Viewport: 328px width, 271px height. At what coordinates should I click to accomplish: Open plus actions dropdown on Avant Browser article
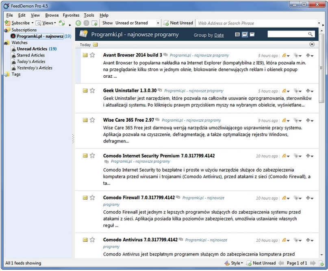tap(310, 55)
